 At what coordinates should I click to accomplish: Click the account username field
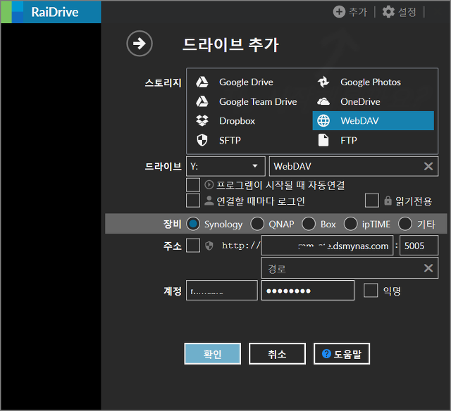(222, 291)
